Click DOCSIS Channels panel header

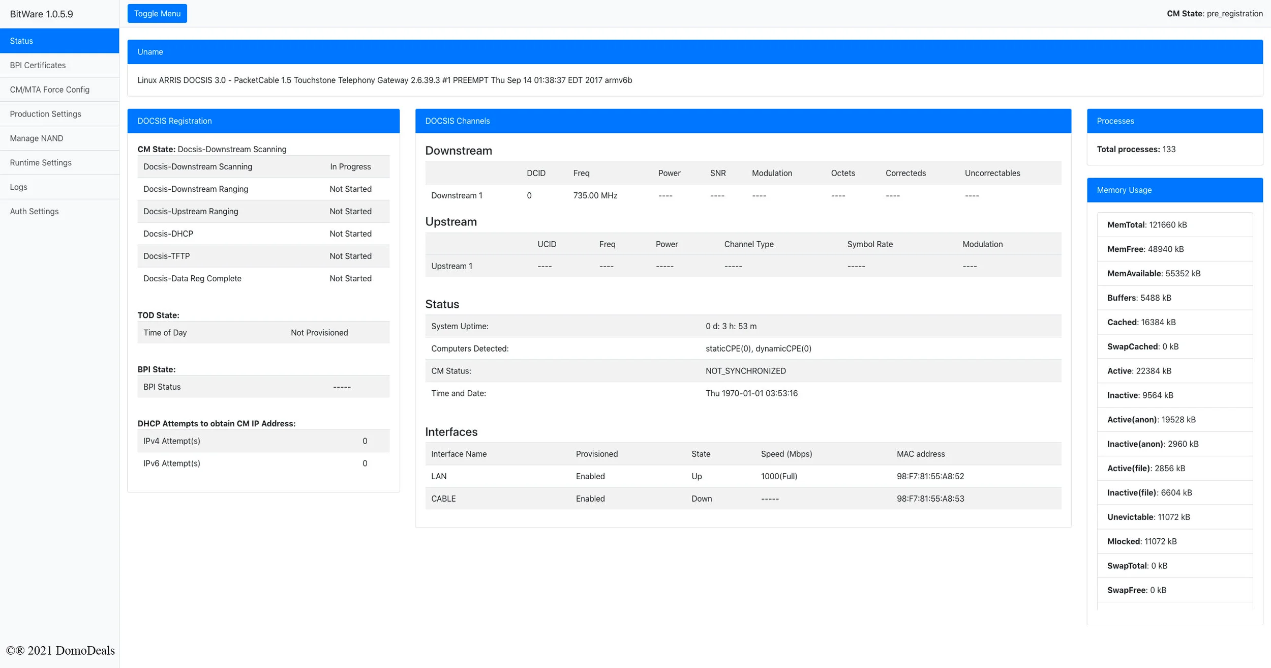click(x=743, y=121)
